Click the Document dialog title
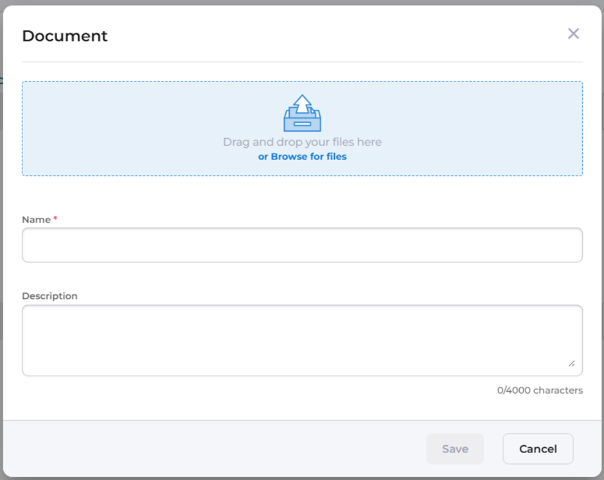This screenshot has height=480, width=604. [65, 36]
